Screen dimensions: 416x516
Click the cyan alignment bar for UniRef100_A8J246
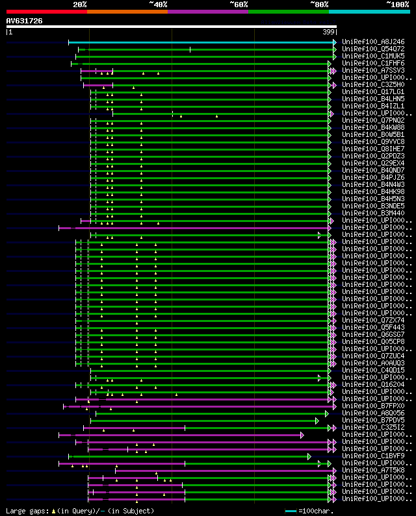201,42
